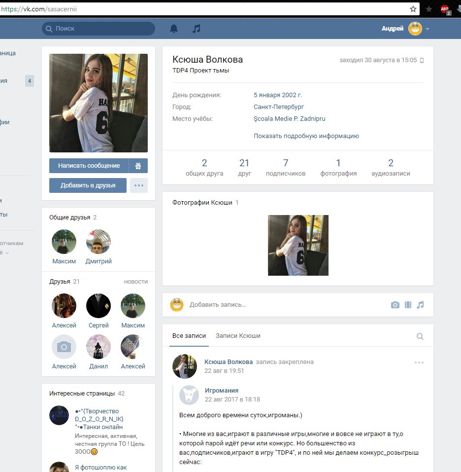Open the photo thumbnail in Фотографии Ксюши
Viewport: 461px width, 472px height.
298,245
